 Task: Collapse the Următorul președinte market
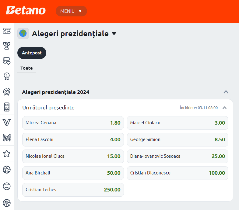[224, 108]
